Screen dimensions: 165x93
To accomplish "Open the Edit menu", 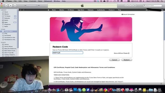I will (20, 1).
